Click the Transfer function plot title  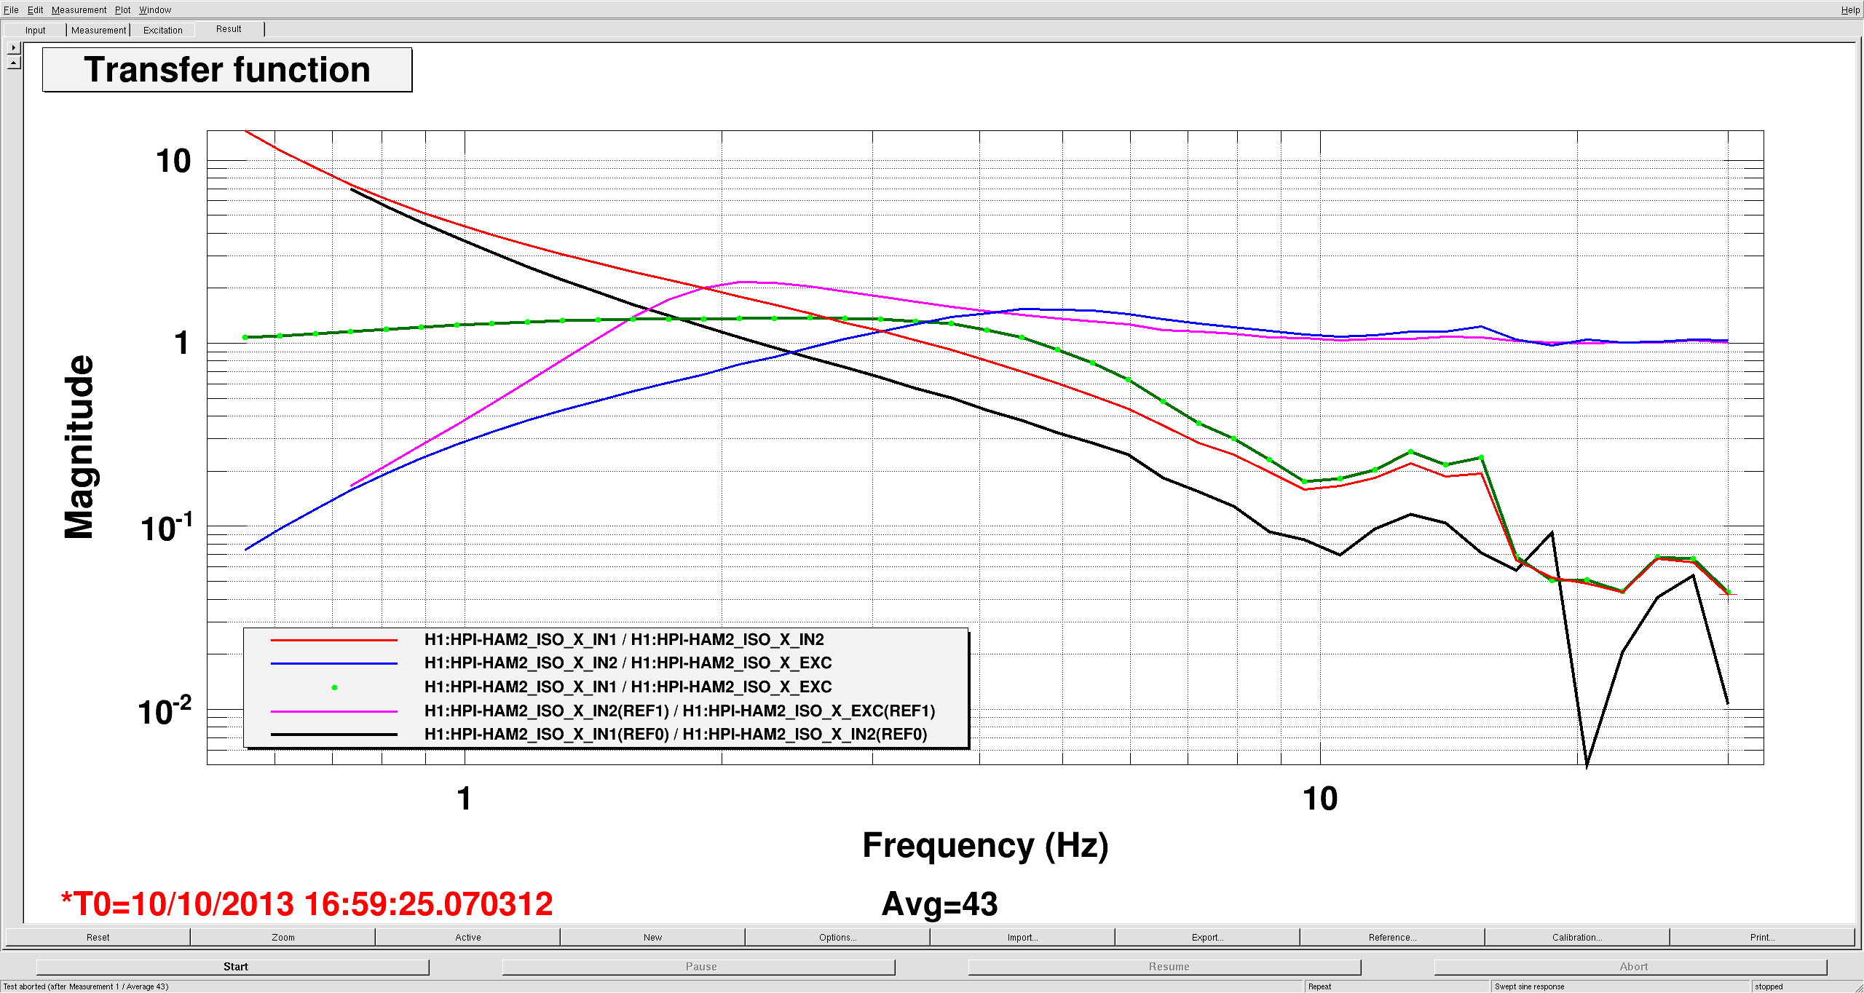tap(227, 70)
